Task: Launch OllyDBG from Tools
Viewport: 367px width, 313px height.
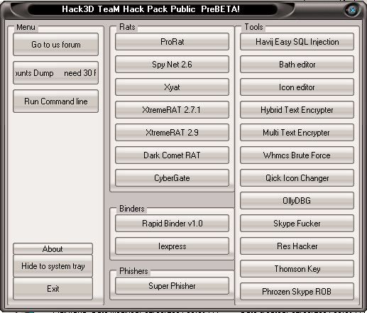Action: tap(297, 201)
